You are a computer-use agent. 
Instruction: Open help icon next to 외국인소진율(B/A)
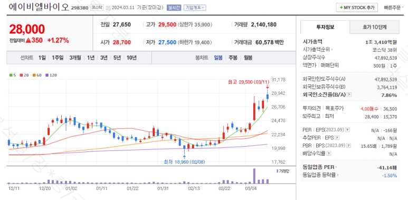point(349,95)
